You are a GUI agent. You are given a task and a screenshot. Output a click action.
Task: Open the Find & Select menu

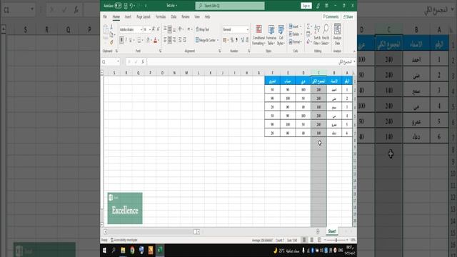(x=326, y=35)
